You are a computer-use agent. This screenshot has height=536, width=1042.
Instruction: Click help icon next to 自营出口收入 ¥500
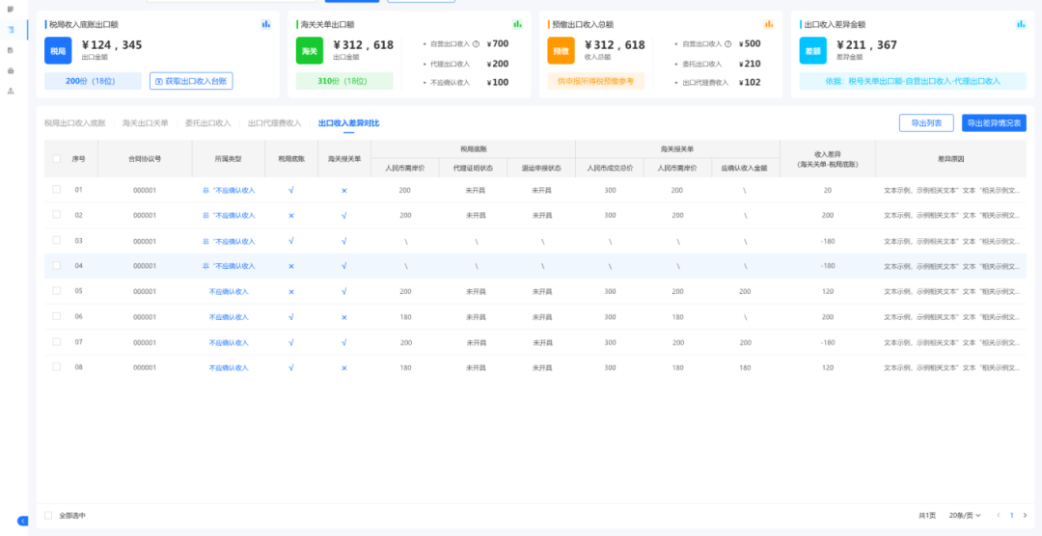(x=727, y=44)
